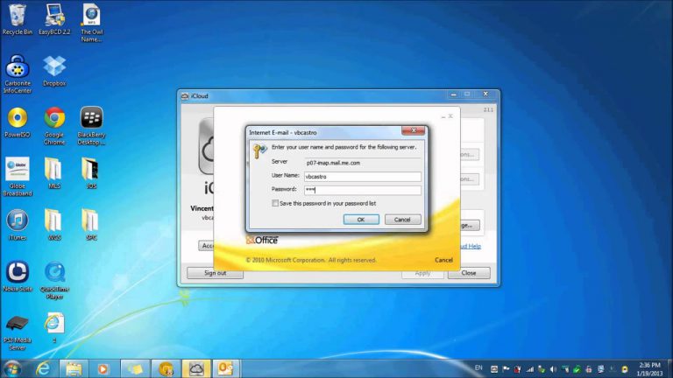Screen dimensions: 673x378
Task: Click Cancel on the Office splash screen
Action: pyautogui.click(x=443, y=260)
